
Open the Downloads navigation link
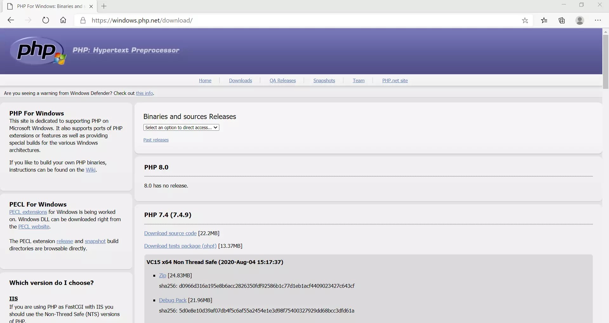241,81
